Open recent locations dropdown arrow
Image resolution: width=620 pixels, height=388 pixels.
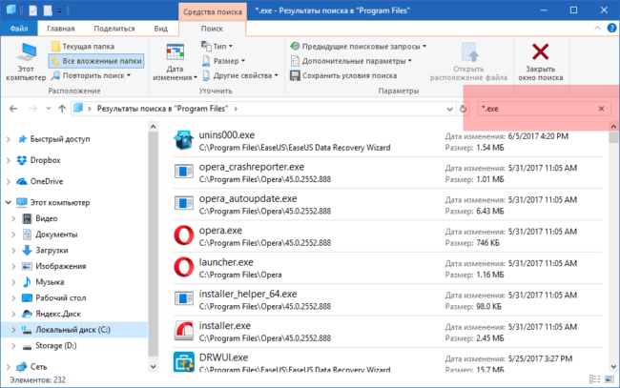coord(49,109)
